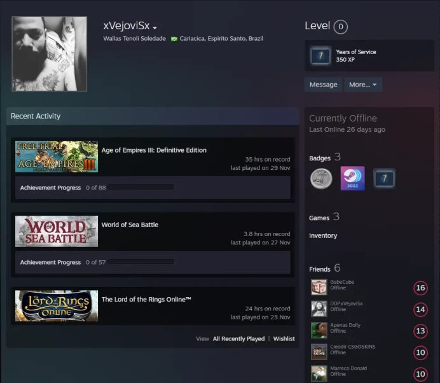Click the '0 of 88' achievement count
Image resolution: width=440 pixels, height=383 pixels.
click(95, 188)
